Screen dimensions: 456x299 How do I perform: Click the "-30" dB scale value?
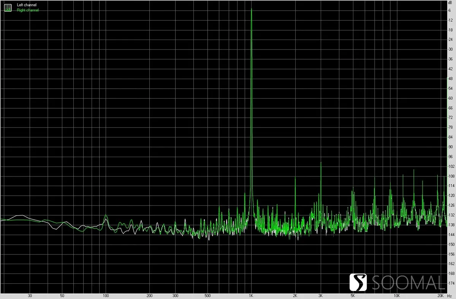[451, 49]
